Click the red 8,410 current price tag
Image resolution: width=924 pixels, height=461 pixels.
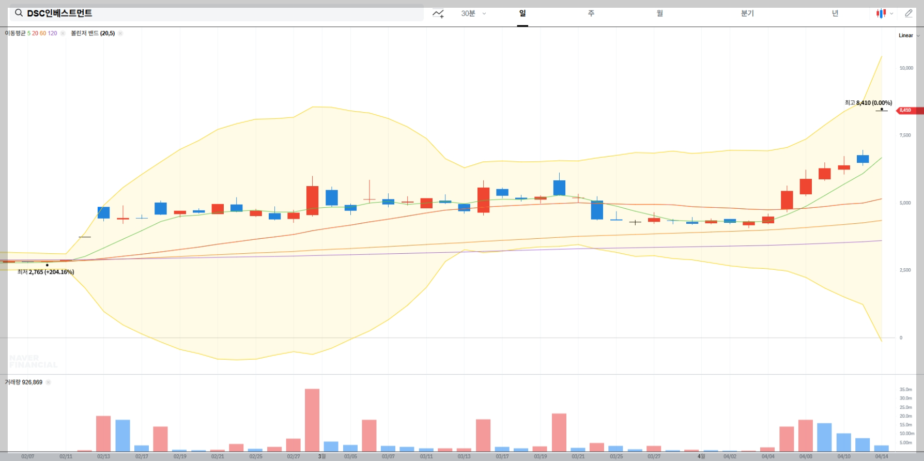pyautogui.click(x=910, y=110)
